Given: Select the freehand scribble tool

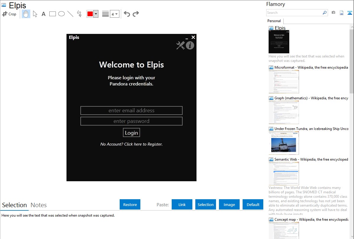Looking at the screenshot, I should (x=79, y=14).
